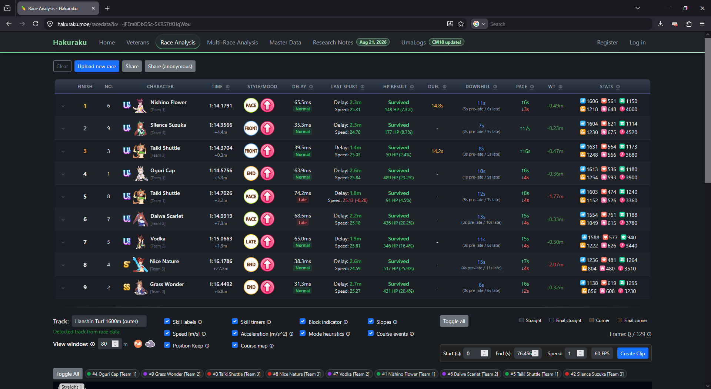Uncheck the Block indicator checkbox
This screenshot has width=711, height=389.
[x=303, y=322]
